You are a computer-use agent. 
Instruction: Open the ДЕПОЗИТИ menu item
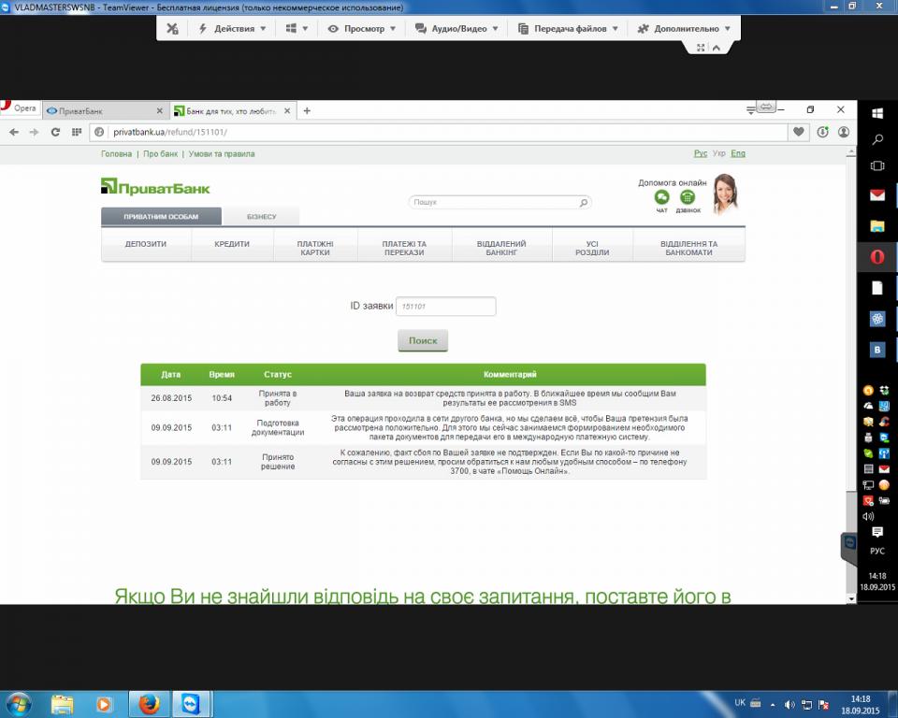(x=146, y=244)
